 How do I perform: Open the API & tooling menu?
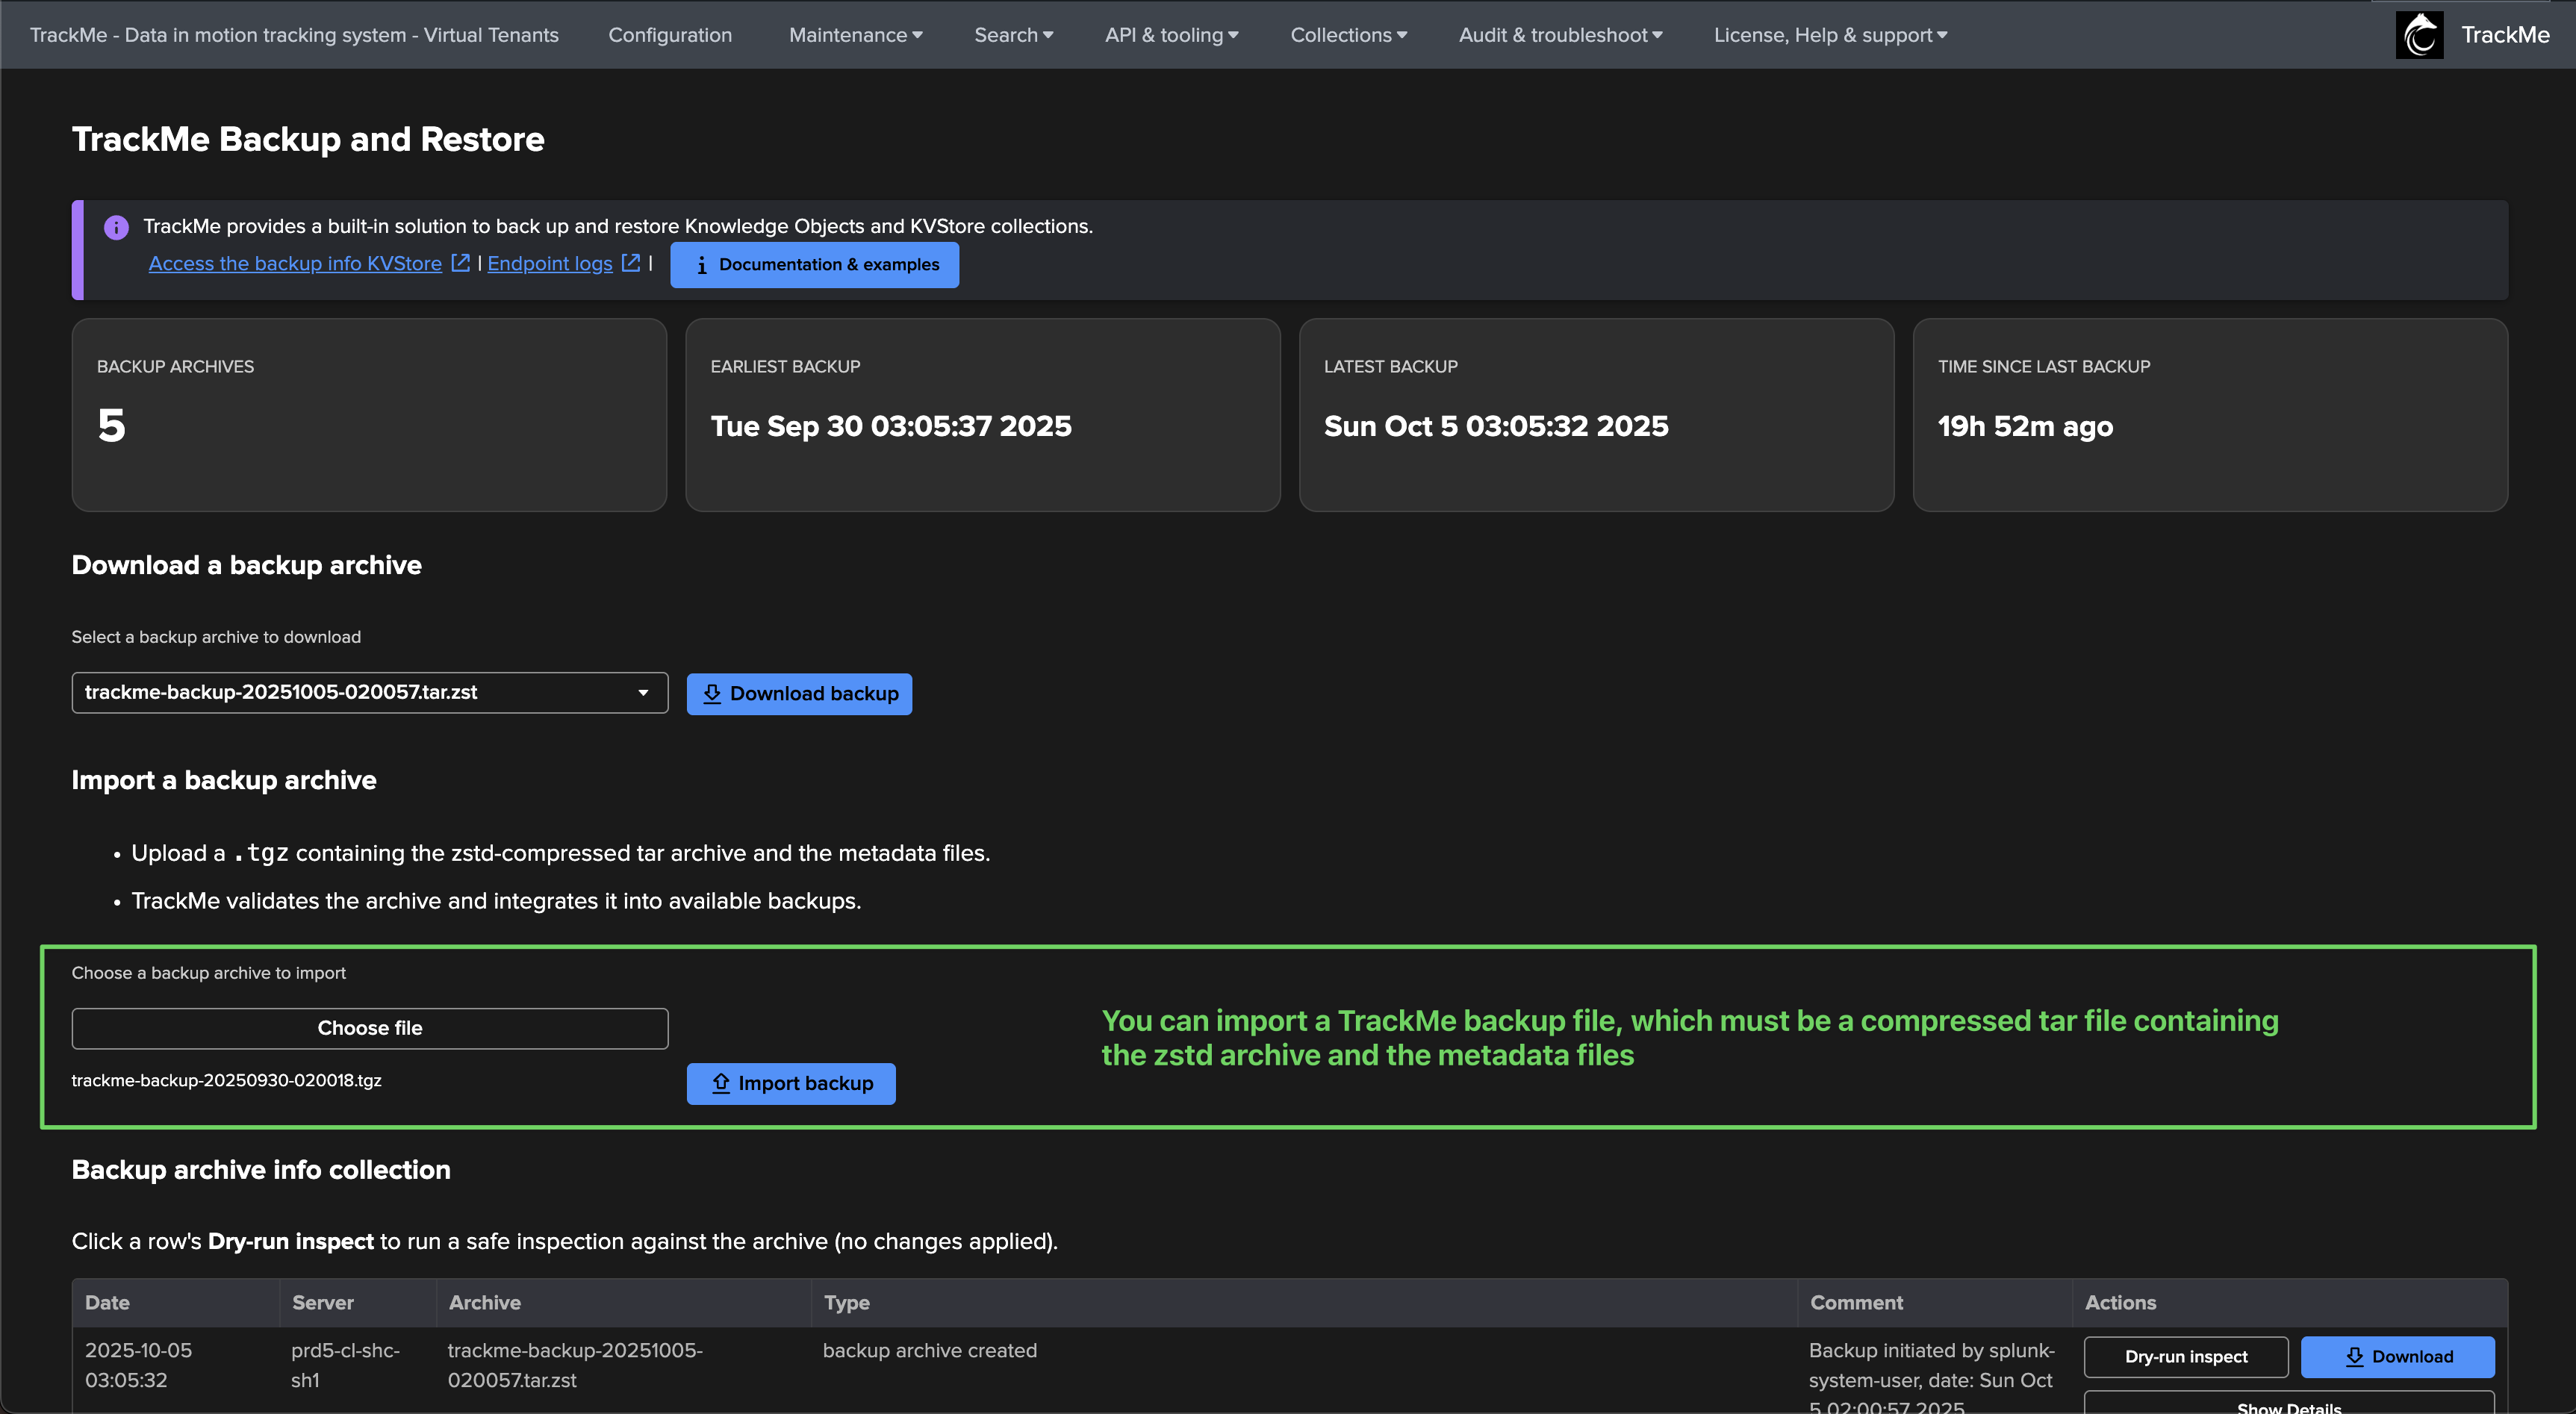1171,35
